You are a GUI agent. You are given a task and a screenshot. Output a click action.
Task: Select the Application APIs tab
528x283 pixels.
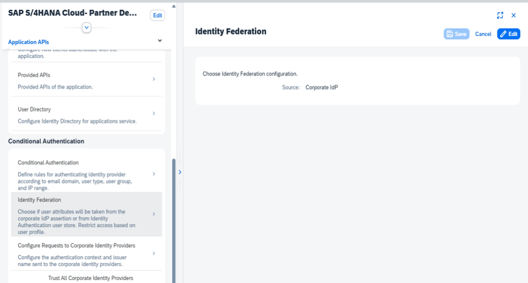[29, 42]
